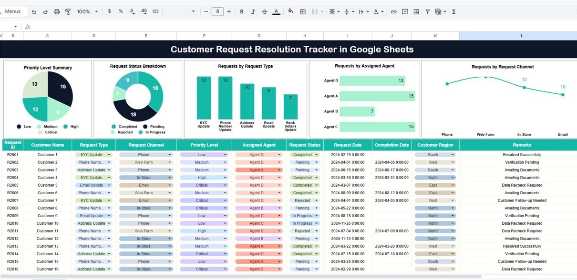Click the Insert comment icon
Screen dimensions: 577x280
click(x=405, y=11)
